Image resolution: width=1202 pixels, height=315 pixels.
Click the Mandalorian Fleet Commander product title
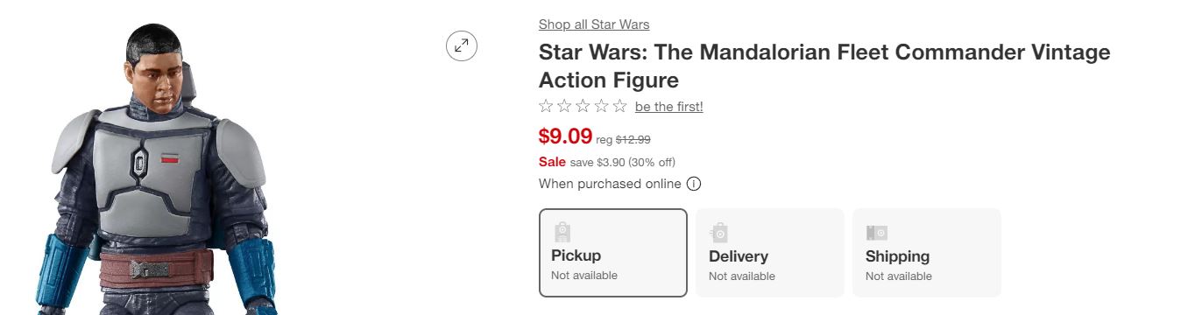pyautogui.click(x=824, y=66)
